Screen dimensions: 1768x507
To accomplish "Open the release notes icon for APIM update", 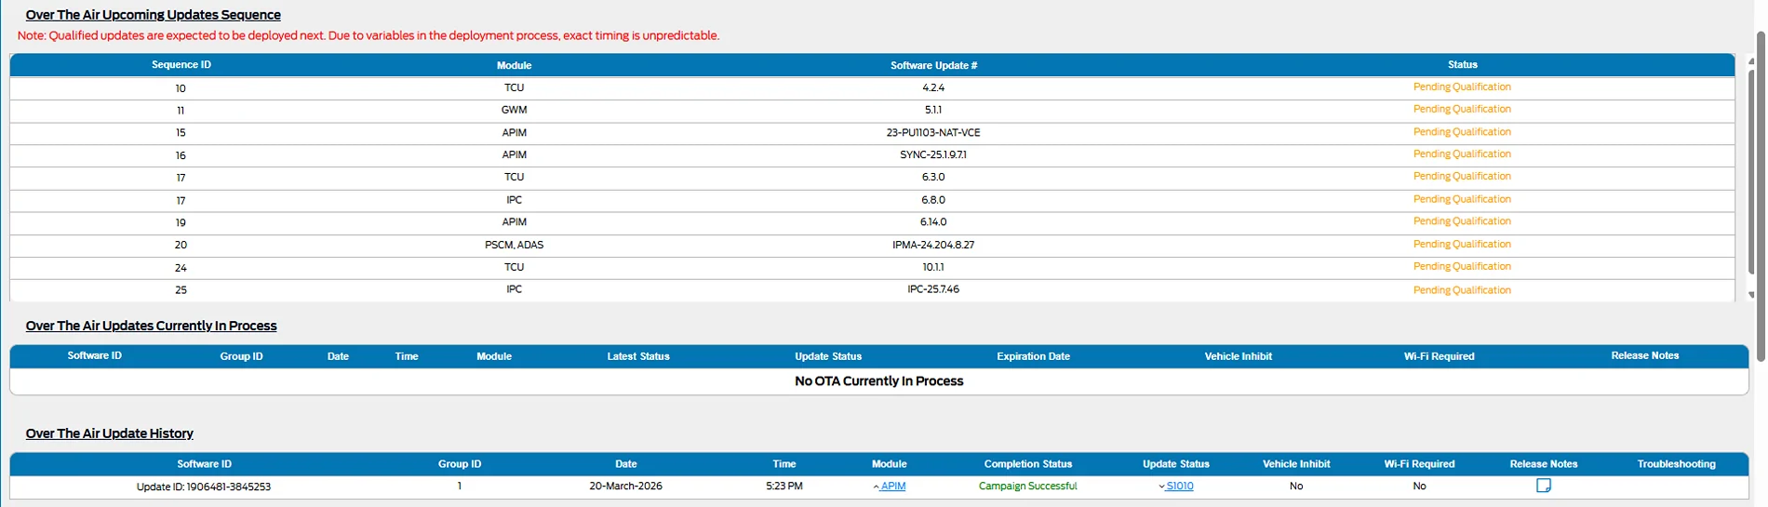I will (1543, 486).
